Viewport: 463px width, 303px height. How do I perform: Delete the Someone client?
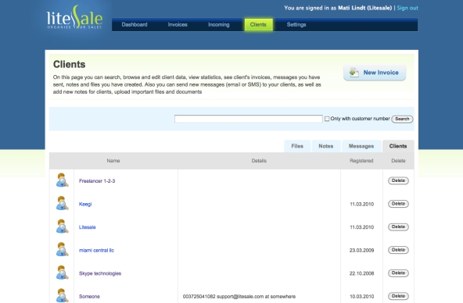[x=398, y=296]
